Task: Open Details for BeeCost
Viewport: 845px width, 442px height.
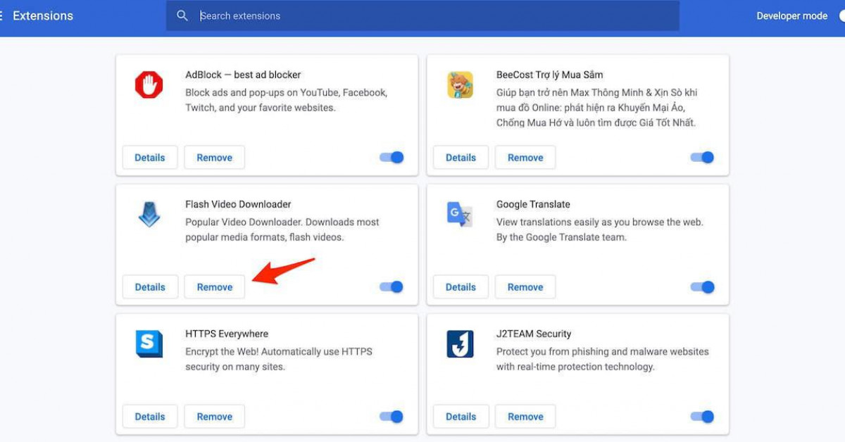Action: [461, 158]
